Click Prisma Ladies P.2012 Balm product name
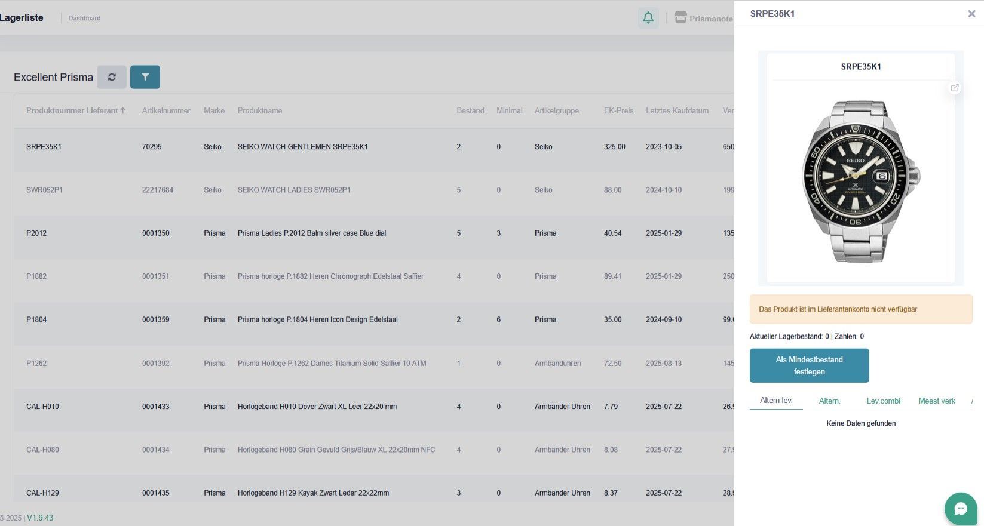 click(x=312, y=233)
